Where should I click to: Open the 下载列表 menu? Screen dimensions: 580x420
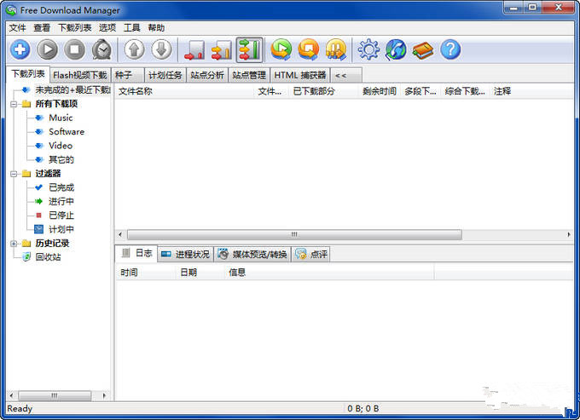tap(75, 28)
